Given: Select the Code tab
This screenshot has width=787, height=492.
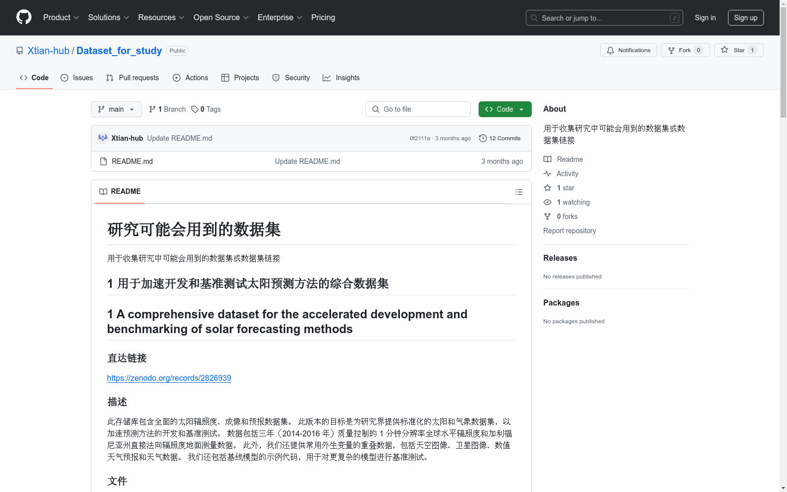Looking at the screenshot, I should coord(34,78).
